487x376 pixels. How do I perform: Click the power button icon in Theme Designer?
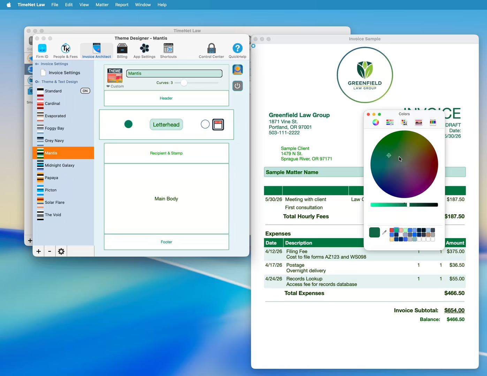point(238,86)
